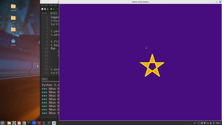The width and height of the screenshot is (222, 125).
Task: Click the Save icon in Thonny toolbar
Action: coord(48,9)
